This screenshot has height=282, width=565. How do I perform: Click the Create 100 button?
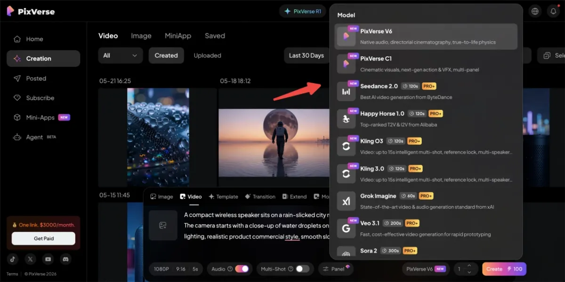(504, 269)
